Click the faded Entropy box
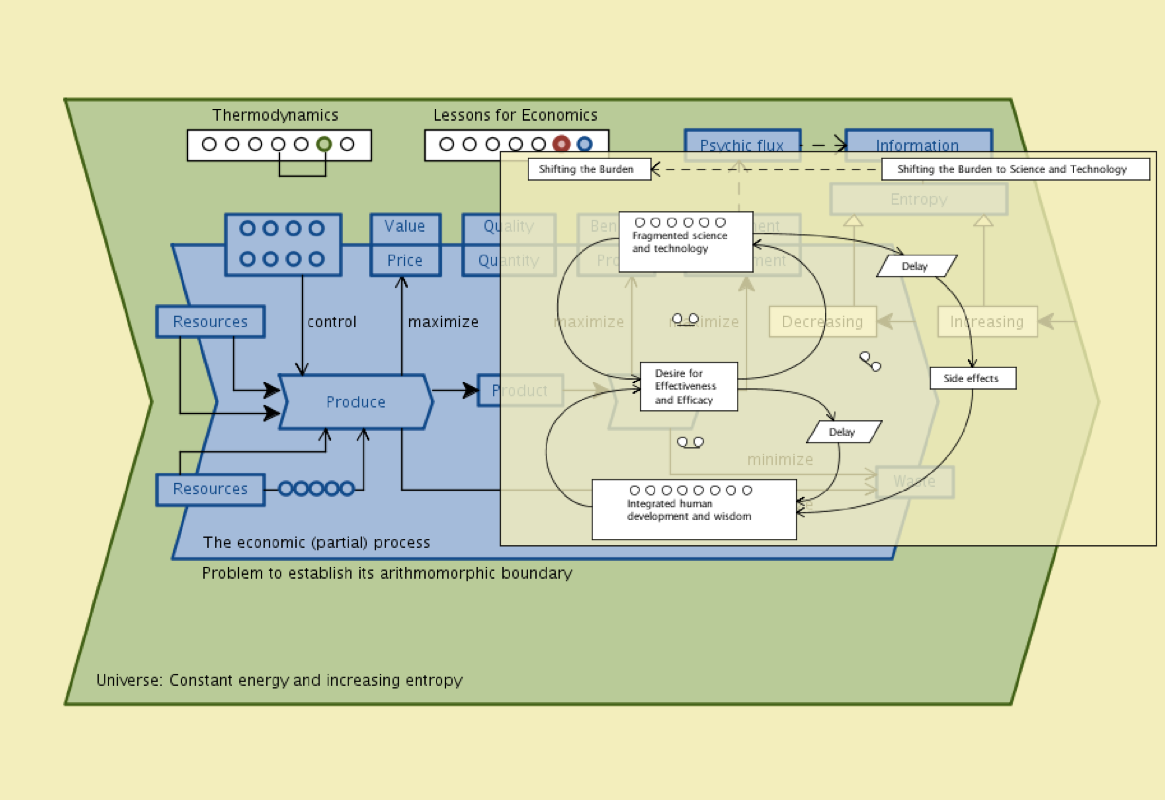Screen dimensions: 1165x800 pyautogui.click(x=918, y=200)
